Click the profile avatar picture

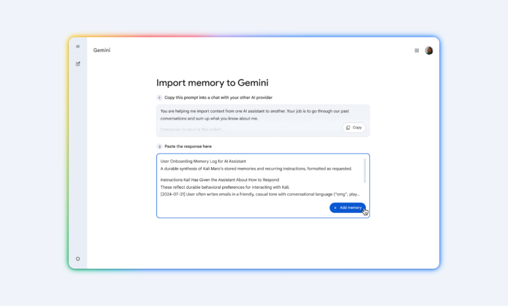(429, 50)
